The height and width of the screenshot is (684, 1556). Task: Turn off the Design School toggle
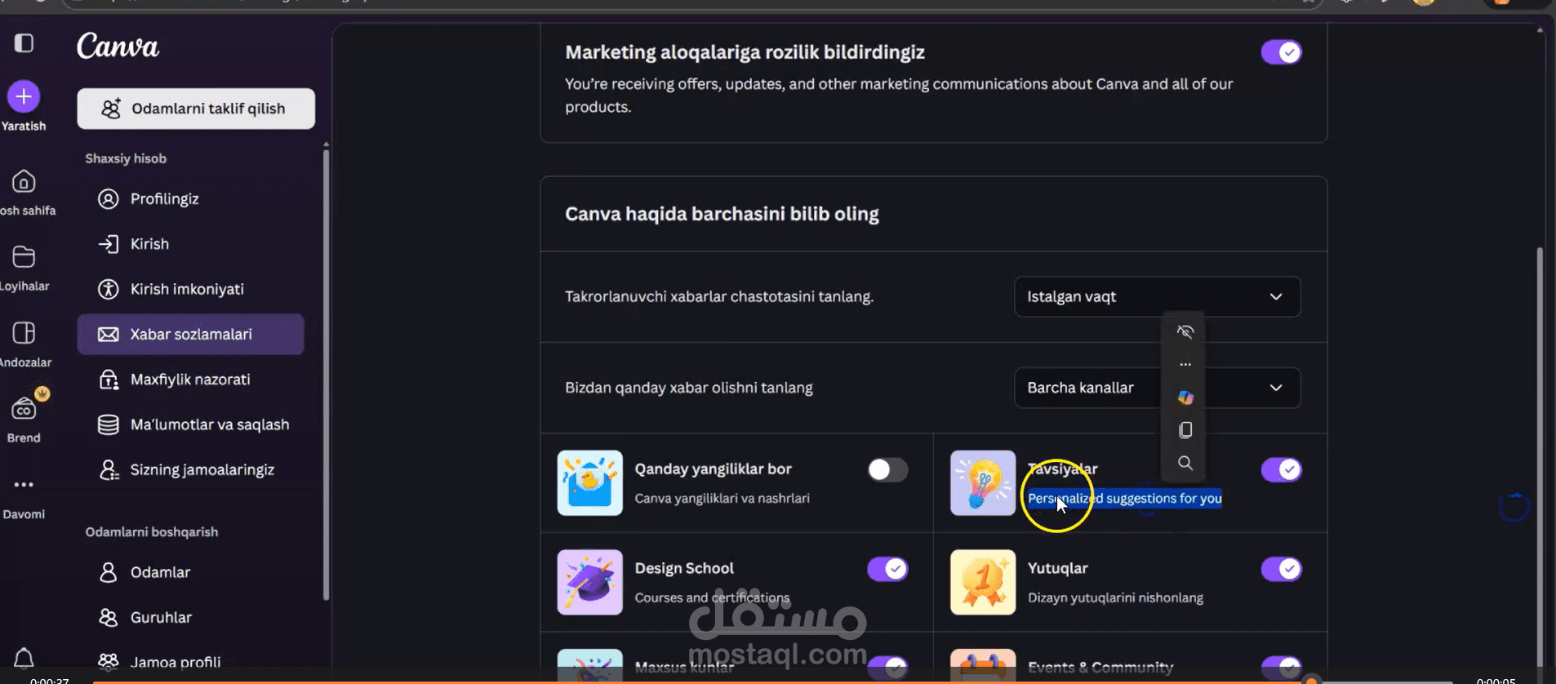point(887,569)
